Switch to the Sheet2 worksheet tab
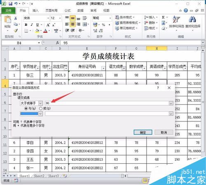Image resolution: width=206 pixels, height=185 pixels. 39,176
